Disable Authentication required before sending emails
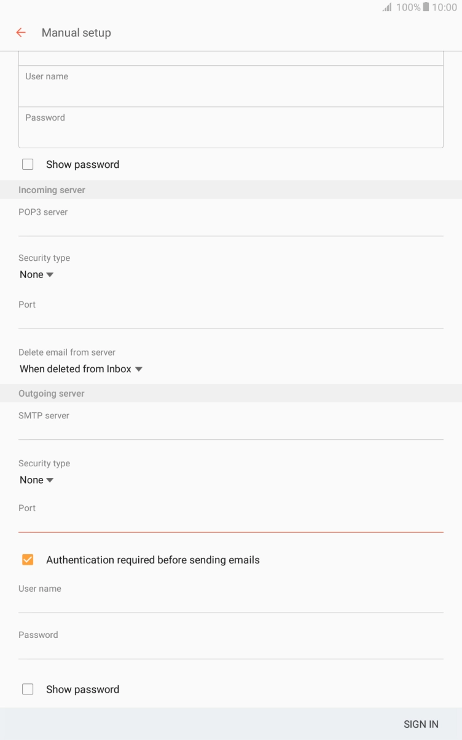Viewport: 462px width, 740px height. [x=28, y=559]
